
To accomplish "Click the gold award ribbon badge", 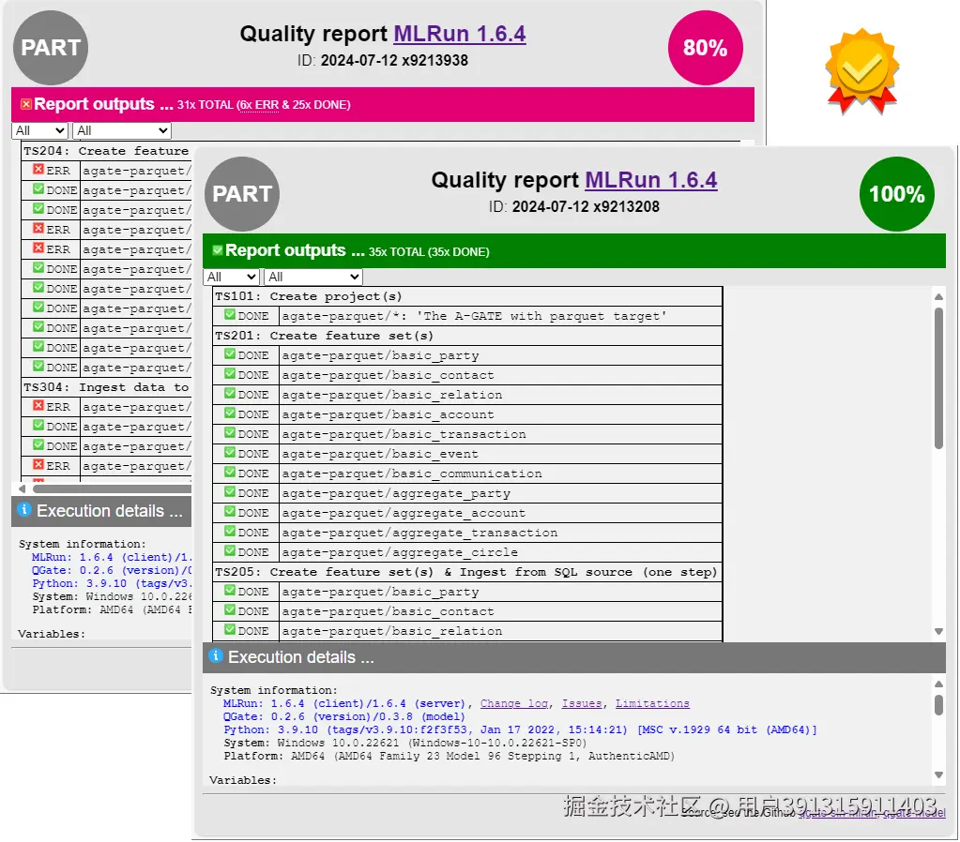I will (862, 71).
